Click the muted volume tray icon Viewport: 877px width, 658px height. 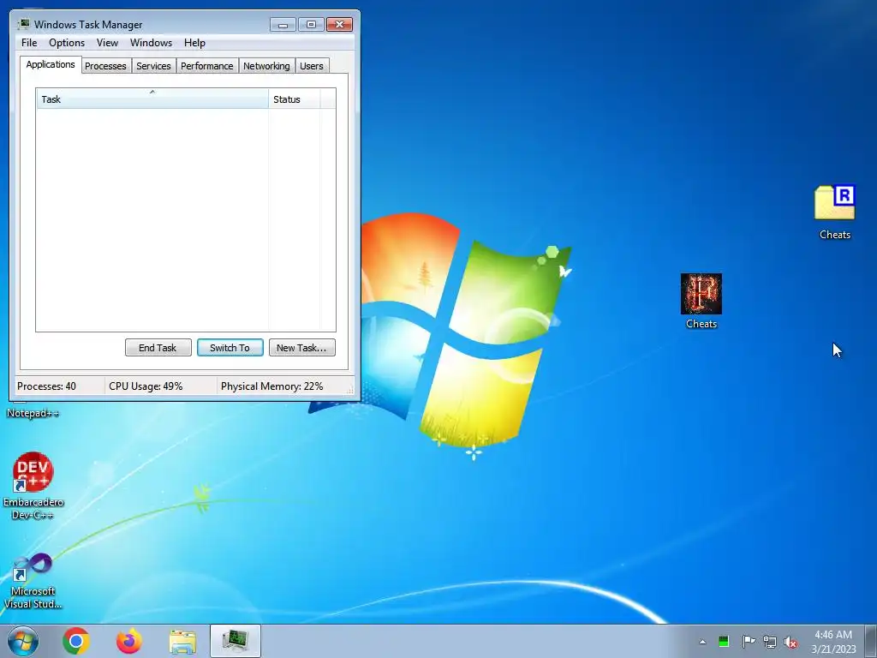(x=790, y=643)
